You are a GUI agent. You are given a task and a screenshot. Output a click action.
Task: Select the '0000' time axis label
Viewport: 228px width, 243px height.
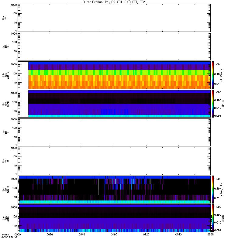(x=18, y=234)
